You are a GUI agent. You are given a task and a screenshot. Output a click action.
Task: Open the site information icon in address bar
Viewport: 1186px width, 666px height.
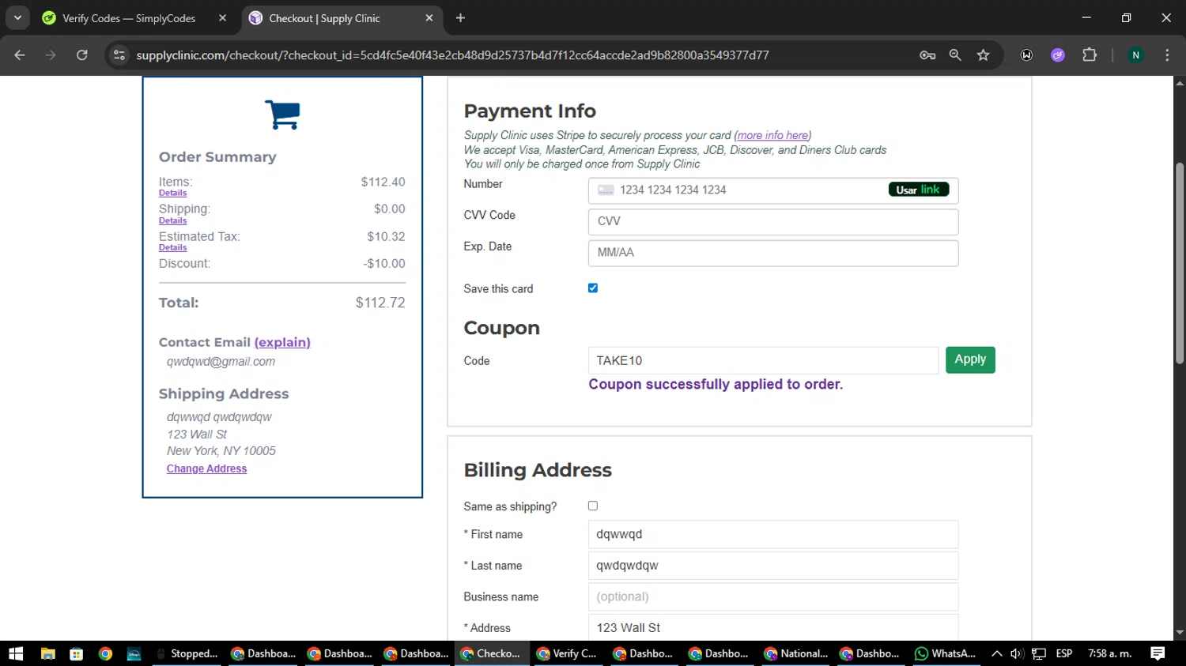pyautogui.click(x=119, y=55)
